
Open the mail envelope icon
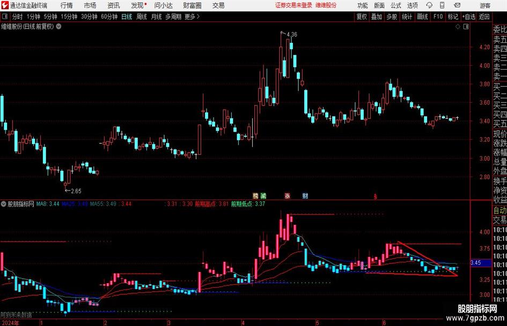pyautogui.click(x=457, y=5)
